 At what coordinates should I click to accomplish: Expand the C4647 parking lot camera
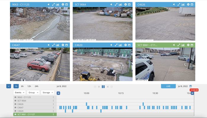click(53, 45)
